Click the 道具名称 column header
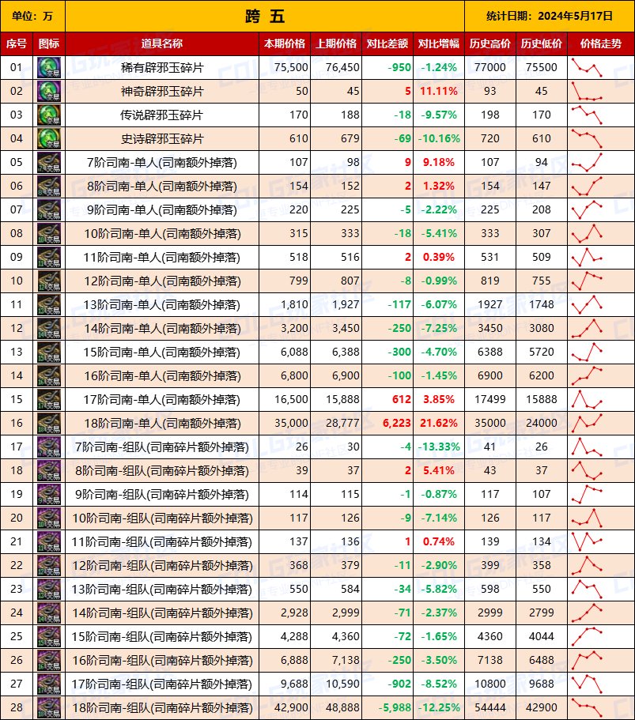 click(162, 43)
